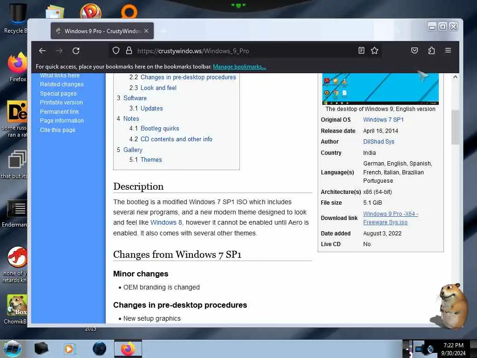Select the Windows 9 Pro browser tab
477x358 pixels.
pos(102,31)
